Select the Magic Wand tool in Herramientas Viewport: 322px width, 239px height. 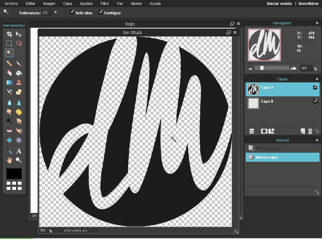[x=9, y=53]
